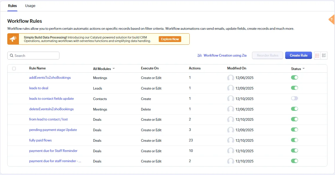The width and height of the screenshot is (335, 175).
Task: Click the Actions column header
Action: [195, 68]
